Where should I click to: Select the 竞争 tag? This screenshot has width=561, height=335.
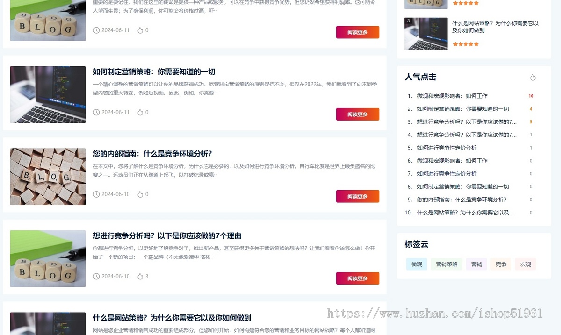tap(501, 264)
